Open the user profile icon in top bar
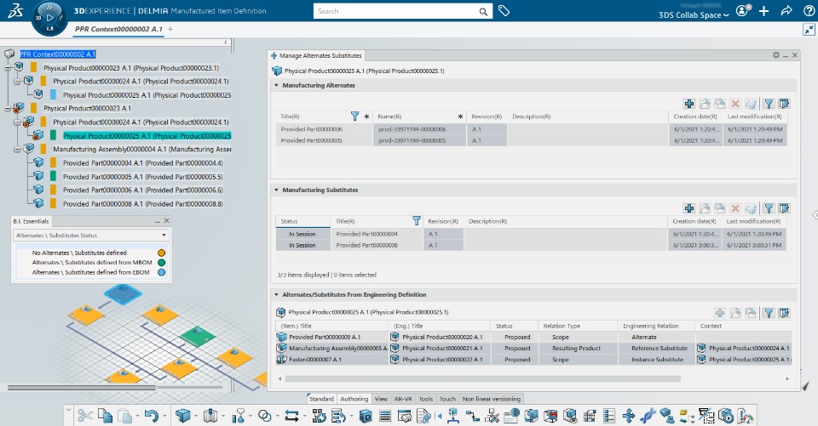The image size is (818, 426). [743, 10]
